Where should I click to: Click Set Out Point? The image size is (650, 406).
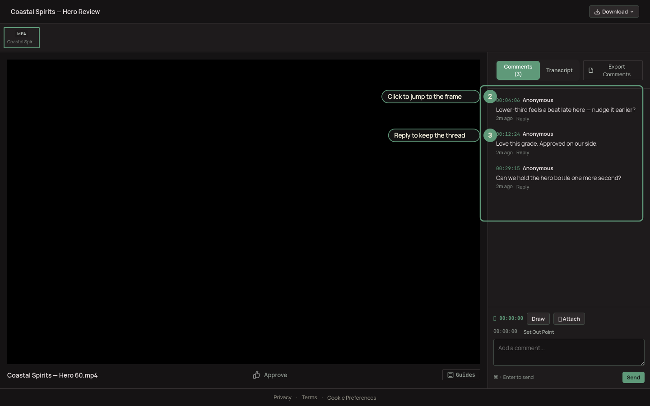click(539, 332)
